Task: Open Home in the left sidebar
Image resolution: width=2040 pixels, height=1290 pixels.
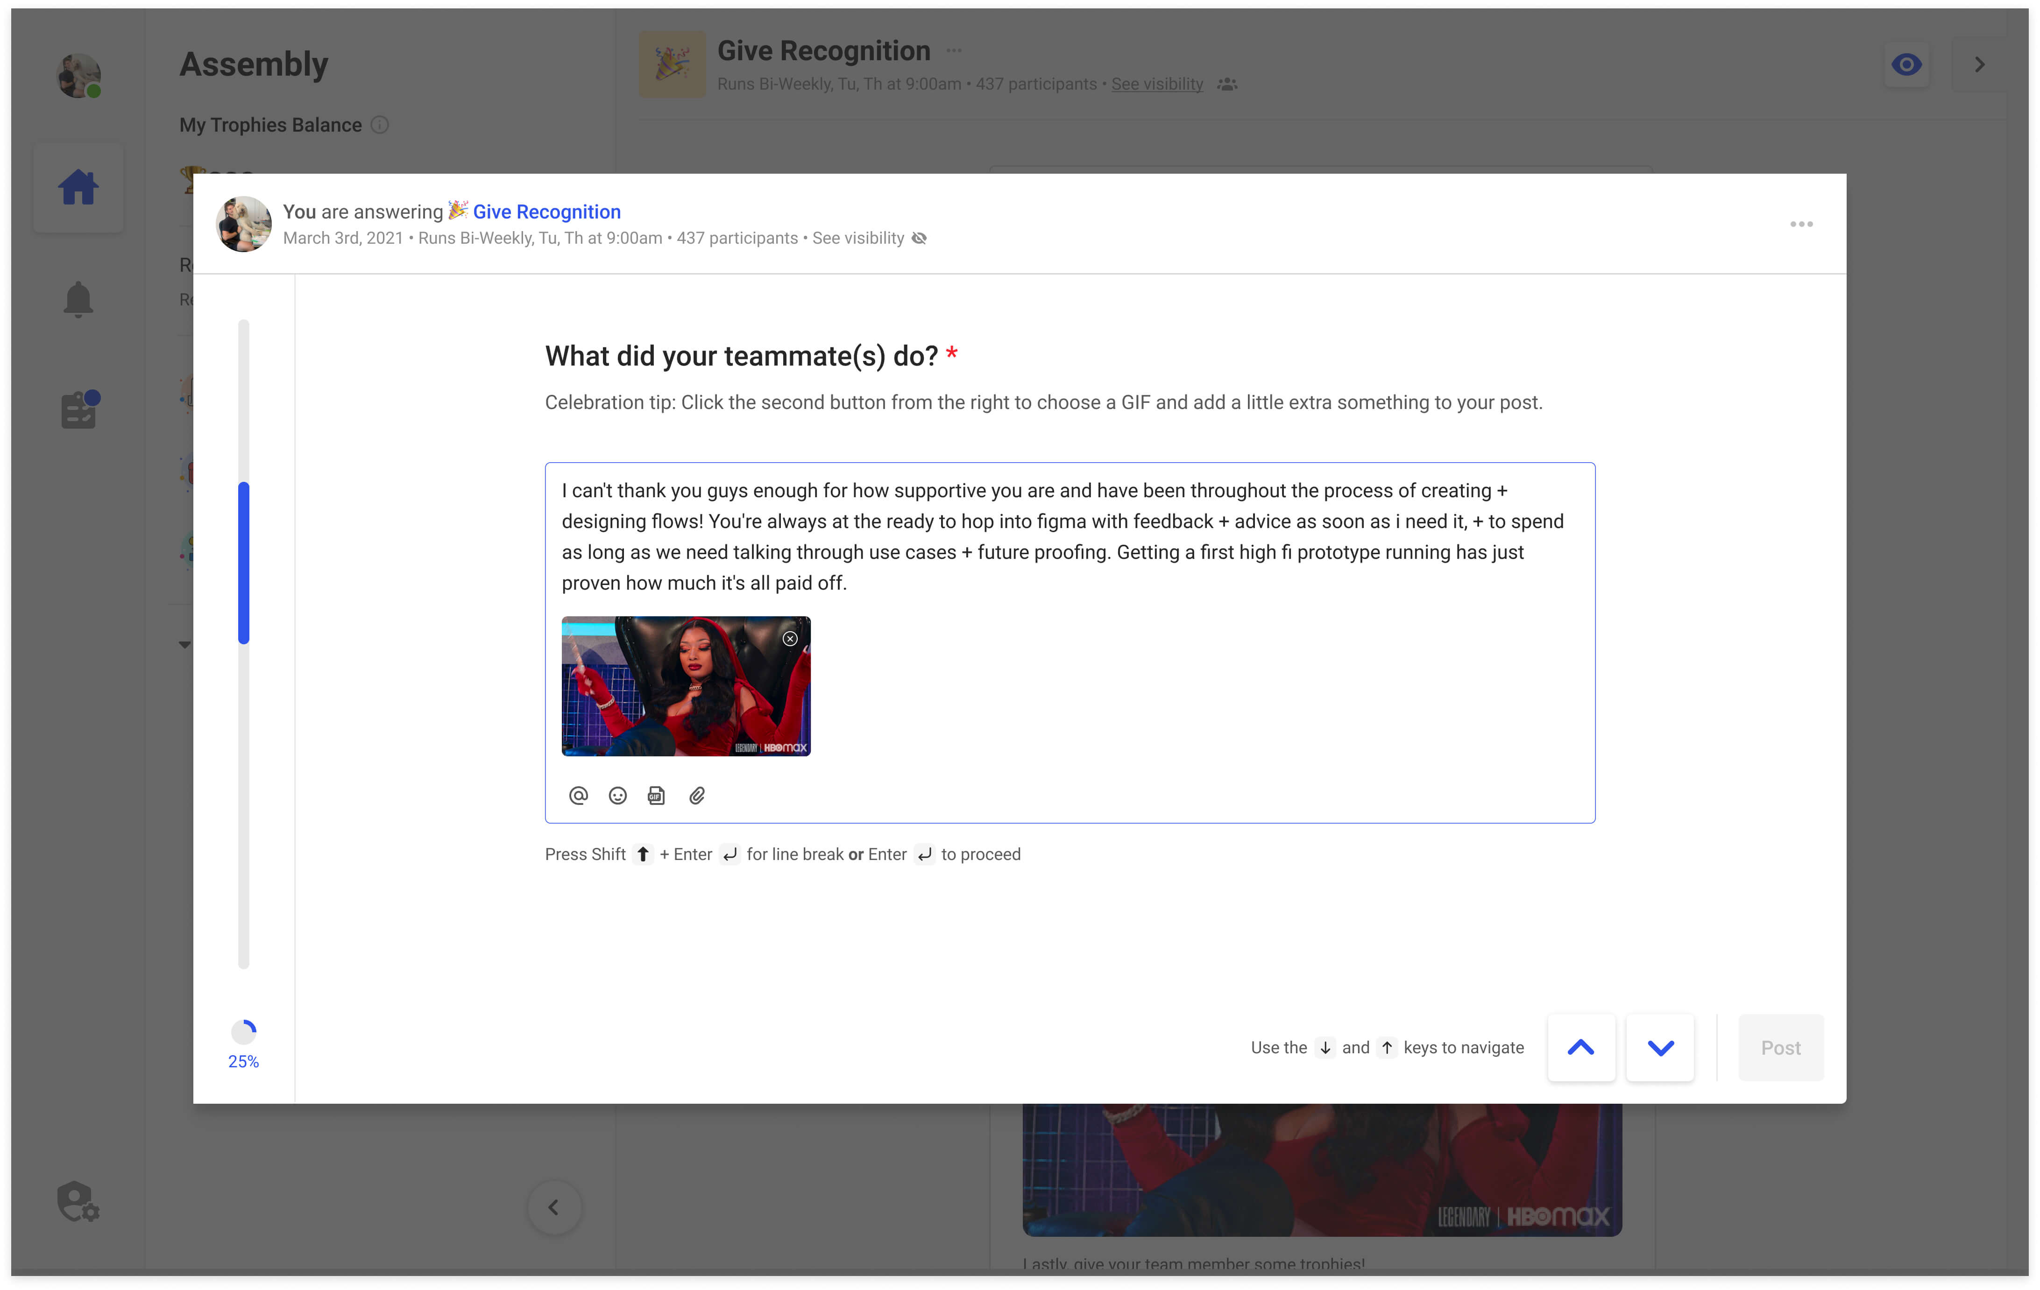Action: (x=78, y=188)
